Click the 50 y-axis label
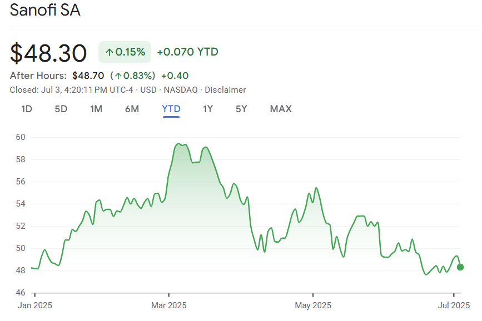Screen dimensions: 482x321 tap(21, 248)
